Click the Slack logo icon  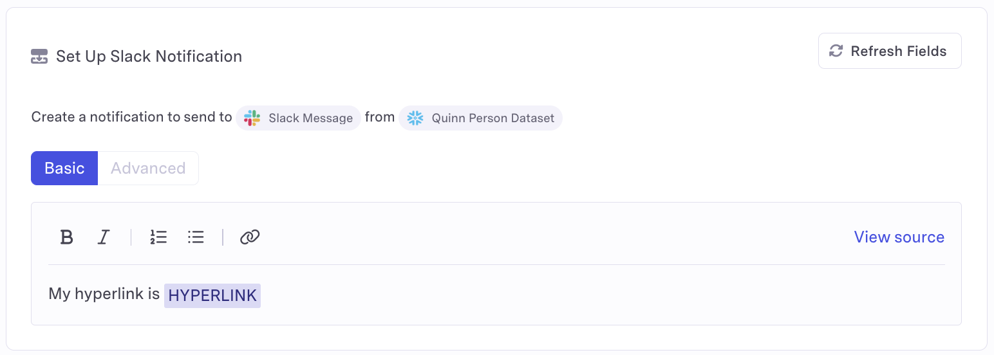(252, 118)
